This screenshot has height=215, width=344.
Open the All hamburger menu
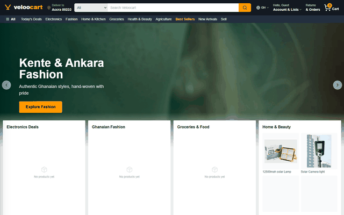pyautogui.click(x=11, y=19)
